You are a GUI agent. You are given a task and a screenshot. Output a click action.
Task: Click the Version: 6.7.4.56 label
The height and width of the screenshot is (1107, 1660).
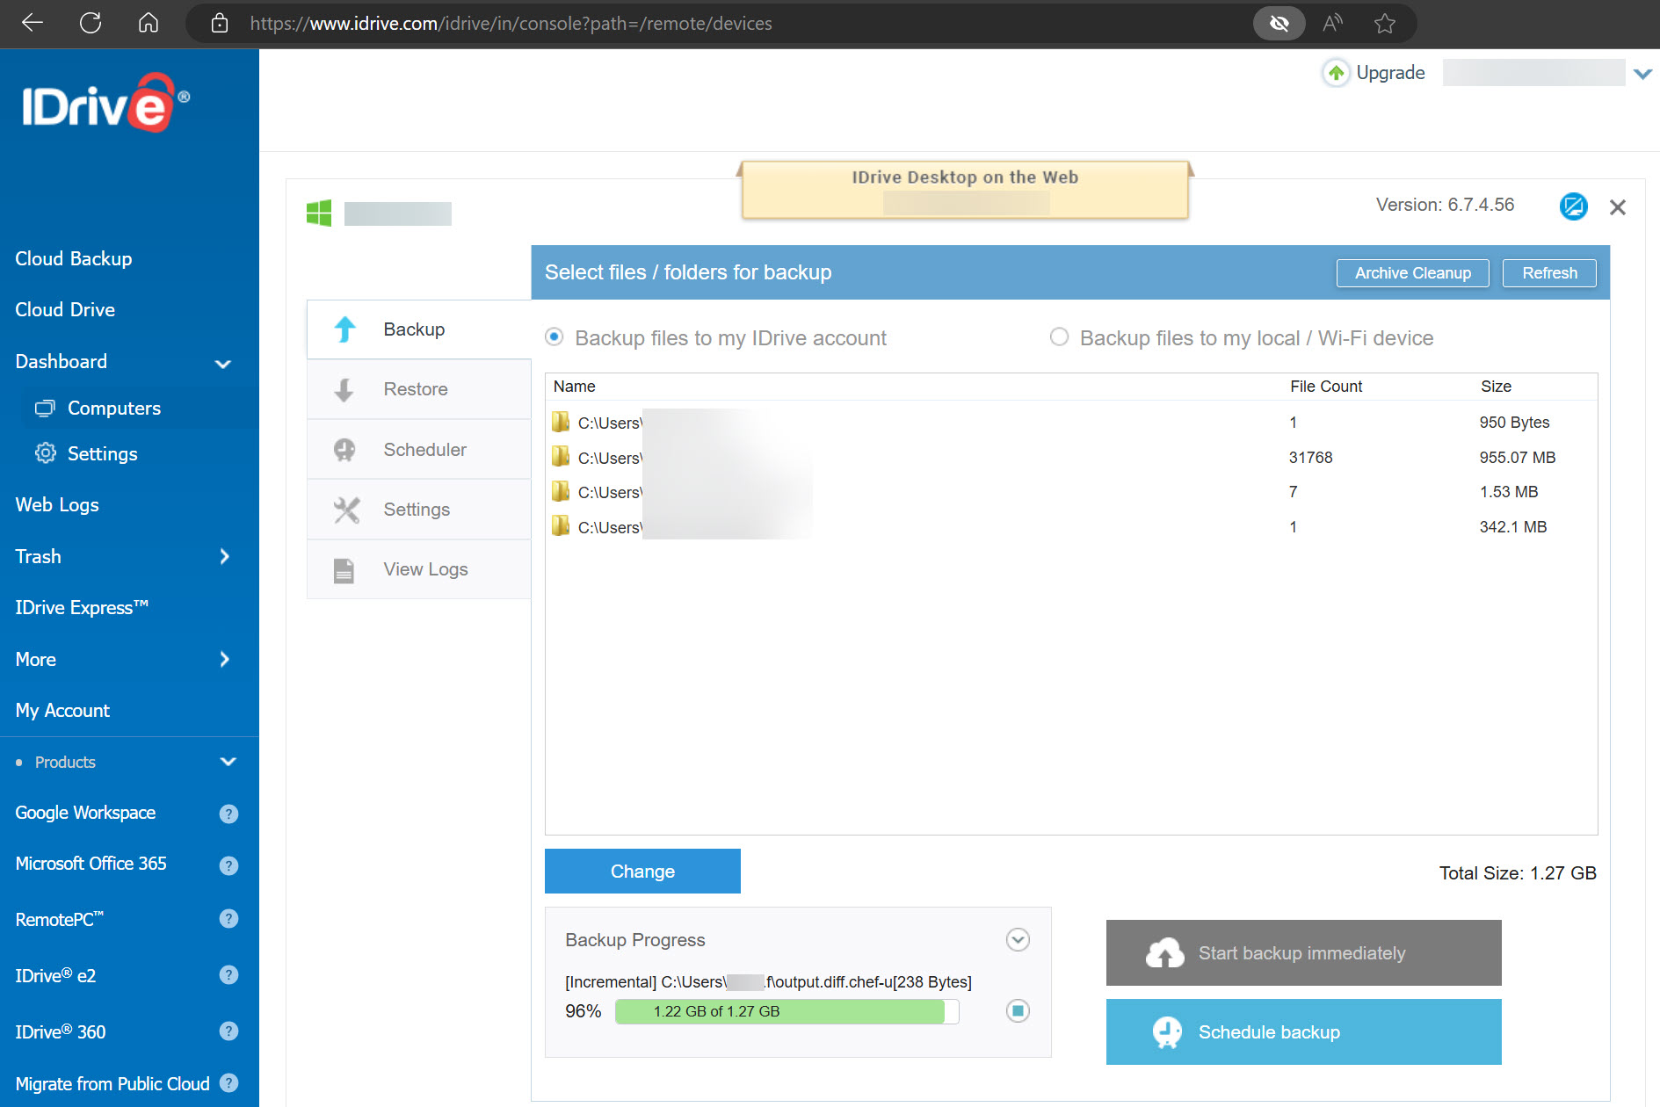(1445, 205)
